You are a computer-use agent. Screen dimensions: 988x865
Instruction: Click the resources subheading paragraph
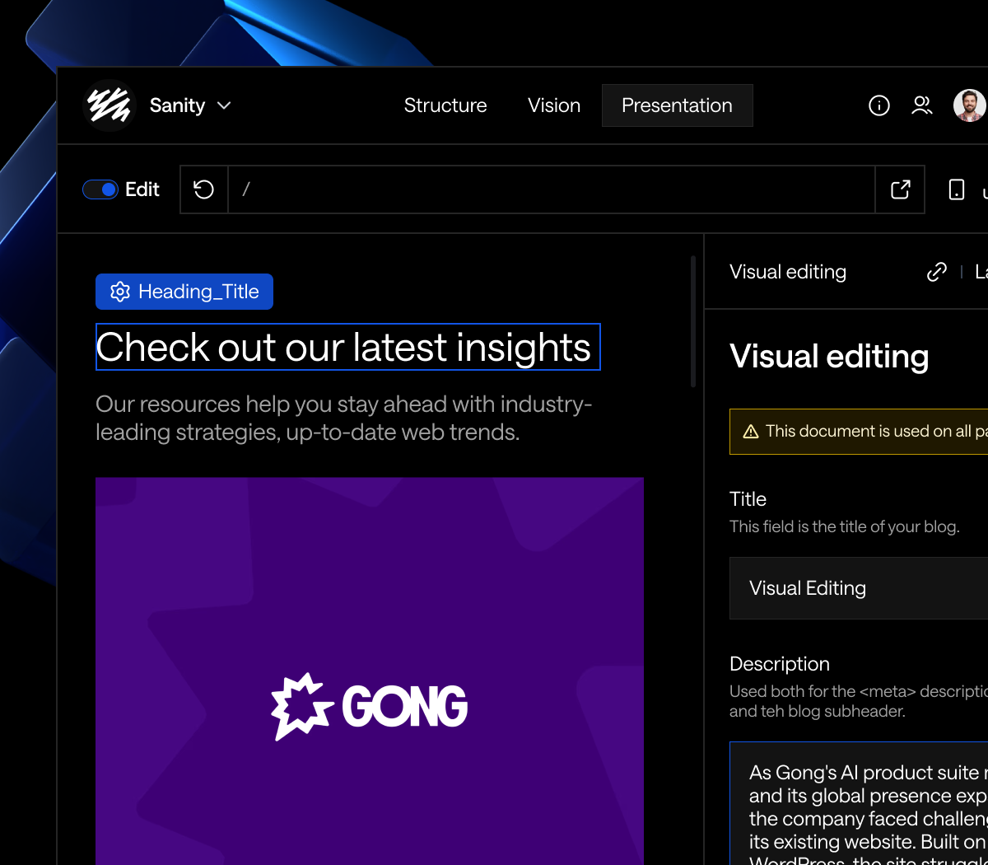point(344,418)
